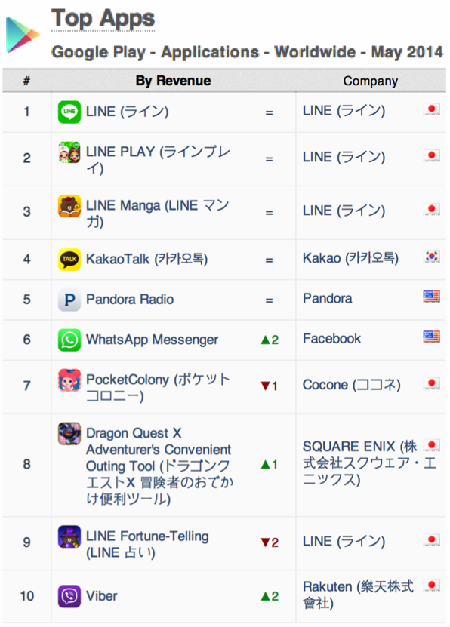Click the LINE Fortune-Telling icon
Viewport: 450px width, 627px height.
coord(69,536)
